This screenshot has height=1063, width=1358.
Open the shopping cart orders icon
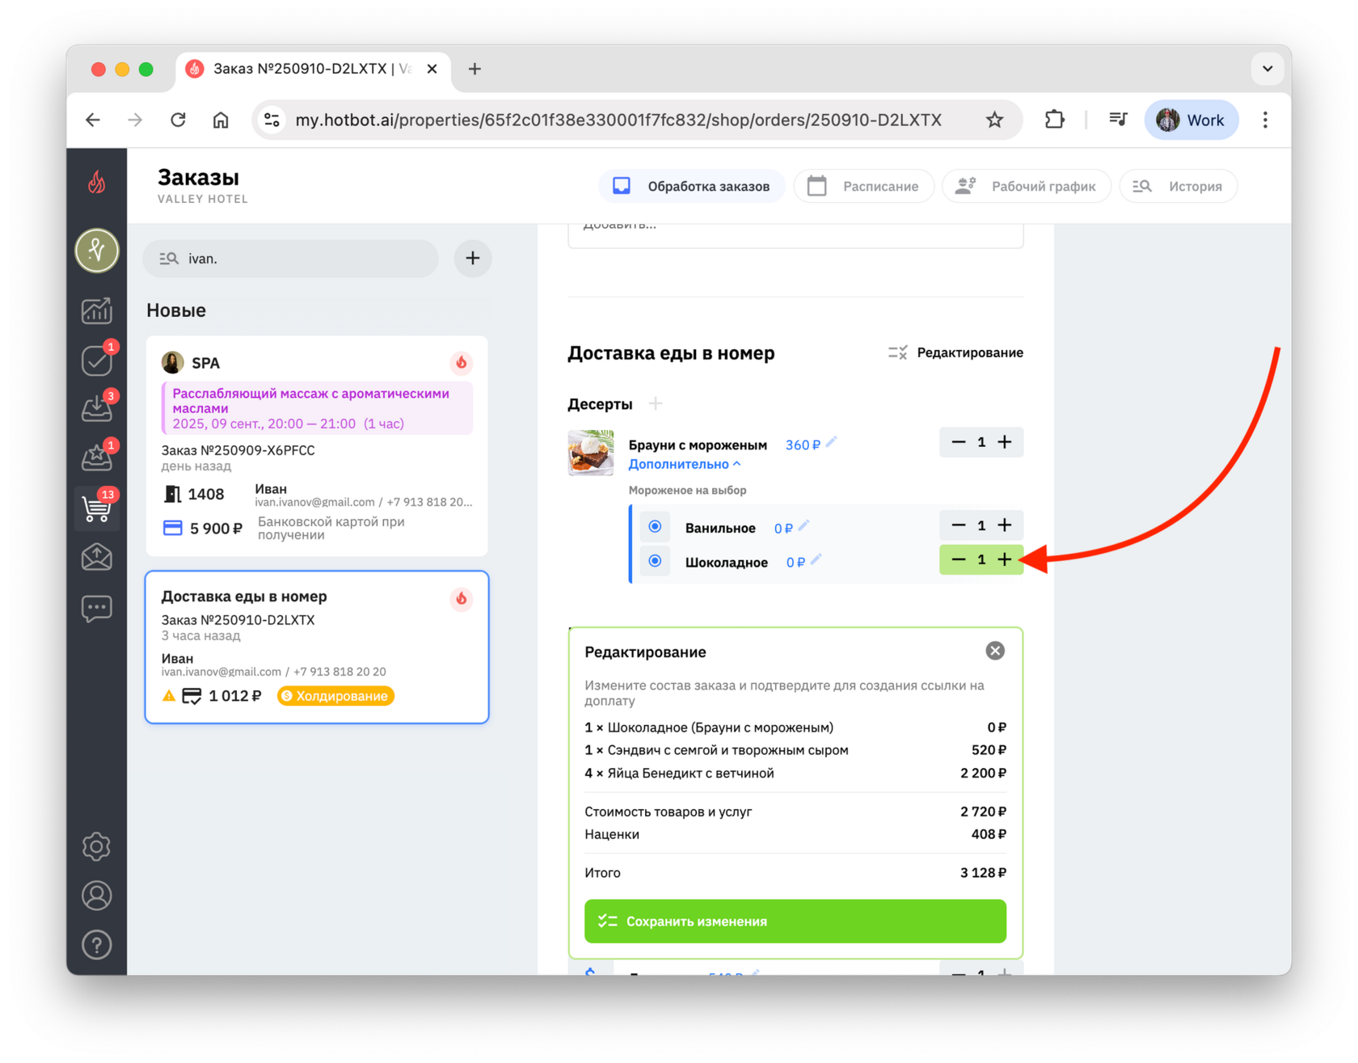coord(97,508)
